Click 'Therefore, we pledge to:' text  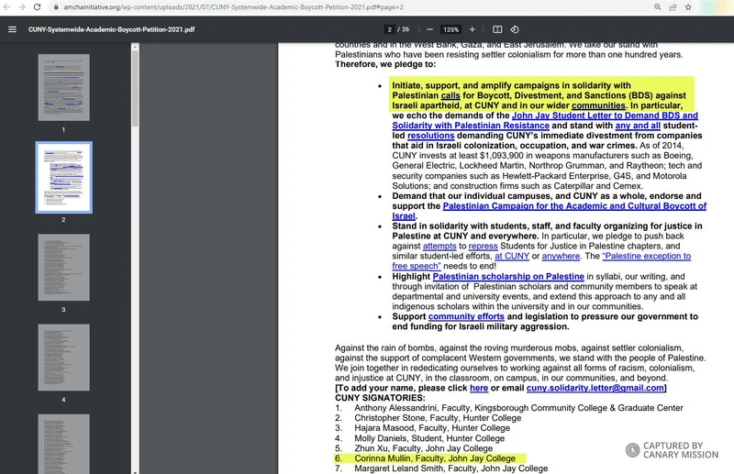coord(385,64)
